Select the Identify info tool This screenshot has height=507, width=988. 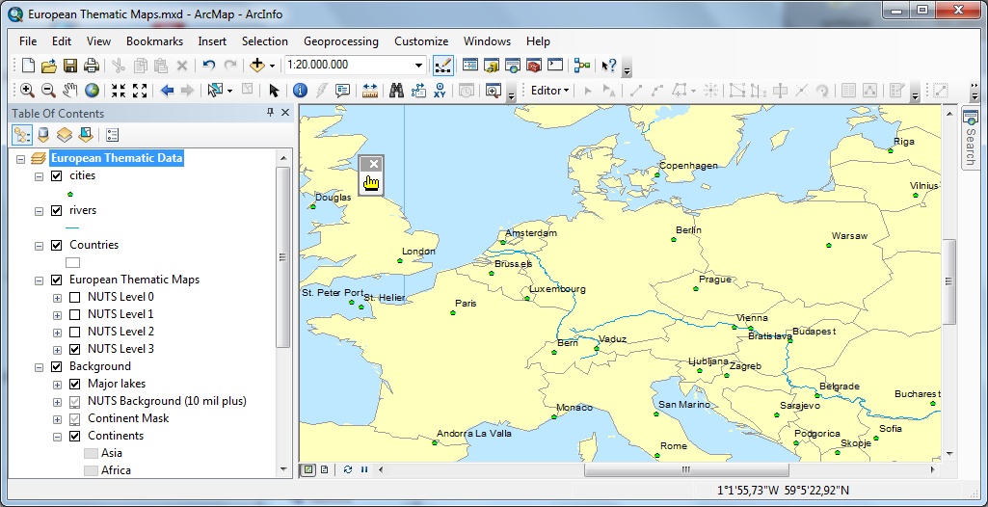pos(300,91)
